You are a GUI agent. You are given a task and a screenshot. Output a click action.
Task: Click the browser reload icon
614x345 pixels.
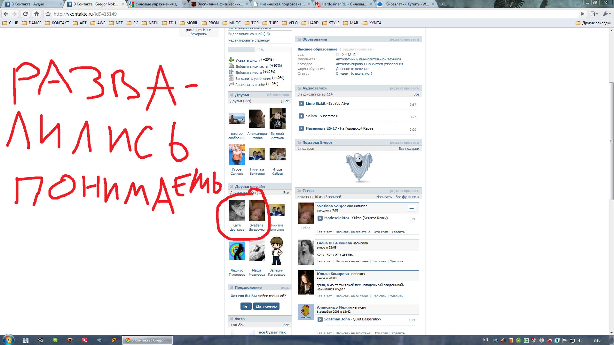point(26,14)
